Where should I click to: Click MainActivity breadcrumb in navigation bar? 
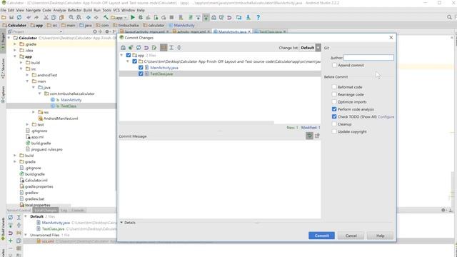coord(182,26)
